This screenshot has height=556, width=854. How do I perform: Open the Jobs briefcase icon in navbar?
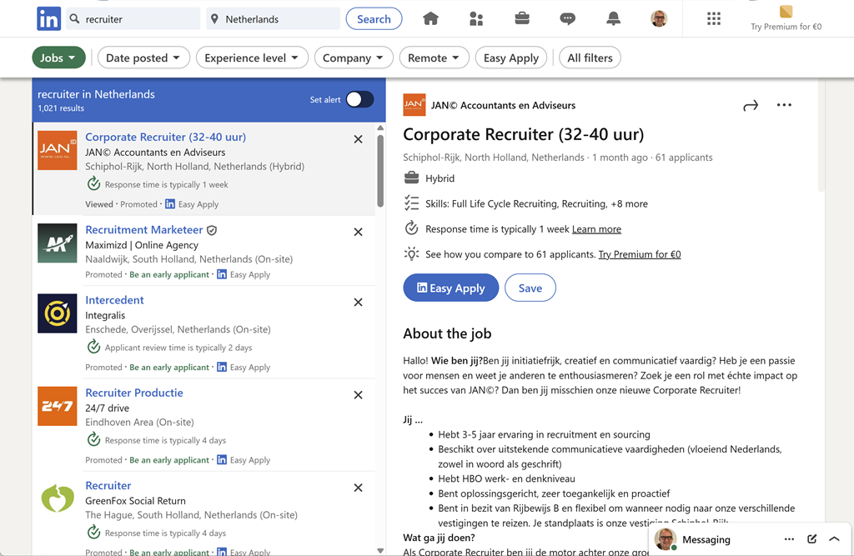point(522,18)
